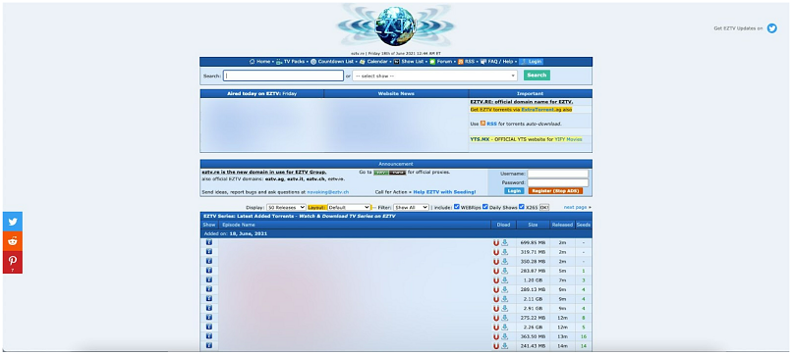
Task: Click the seed count 16 in the 363.50 MB row
Action: coord(584,336)
